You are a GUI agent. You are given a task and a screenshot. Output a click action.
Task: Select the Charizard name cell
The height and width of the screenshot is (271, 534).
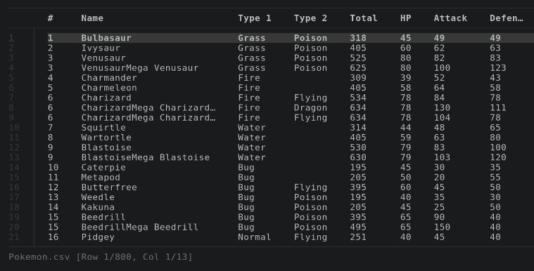pos(106,98)
